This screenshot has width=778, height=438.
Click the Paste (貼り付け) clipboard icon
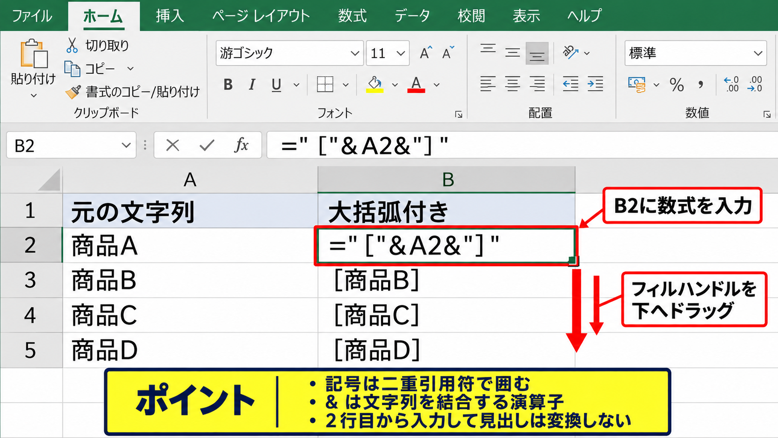[34, 54]
